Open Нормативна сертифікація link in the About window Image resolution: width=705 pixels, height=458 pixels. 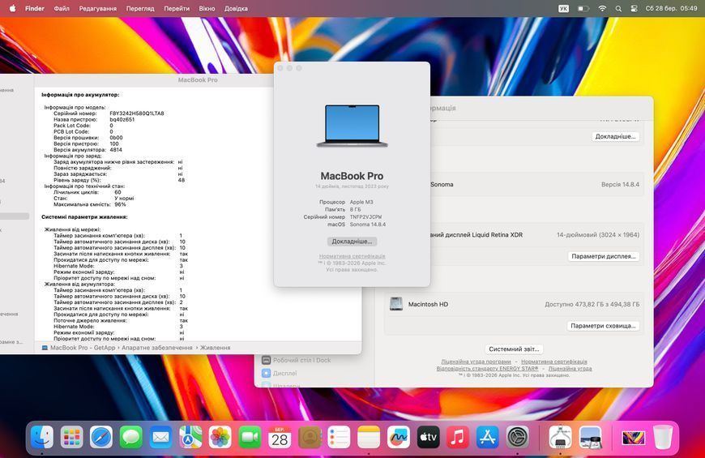click(352, 256)
